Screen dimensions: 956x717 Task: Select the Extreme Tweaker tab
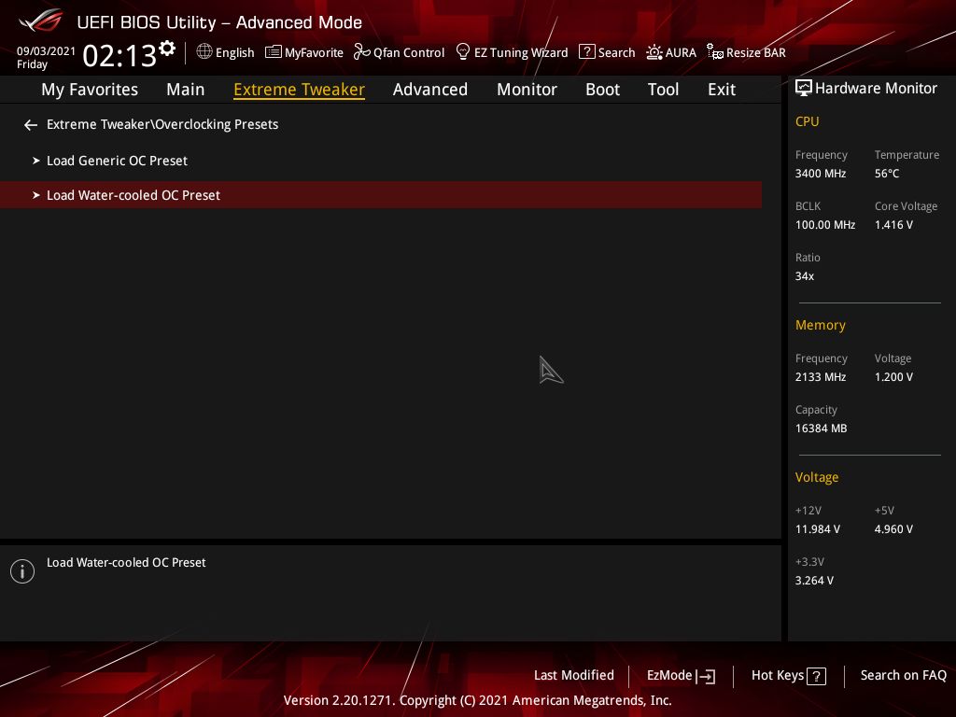[x=299, y=90]
